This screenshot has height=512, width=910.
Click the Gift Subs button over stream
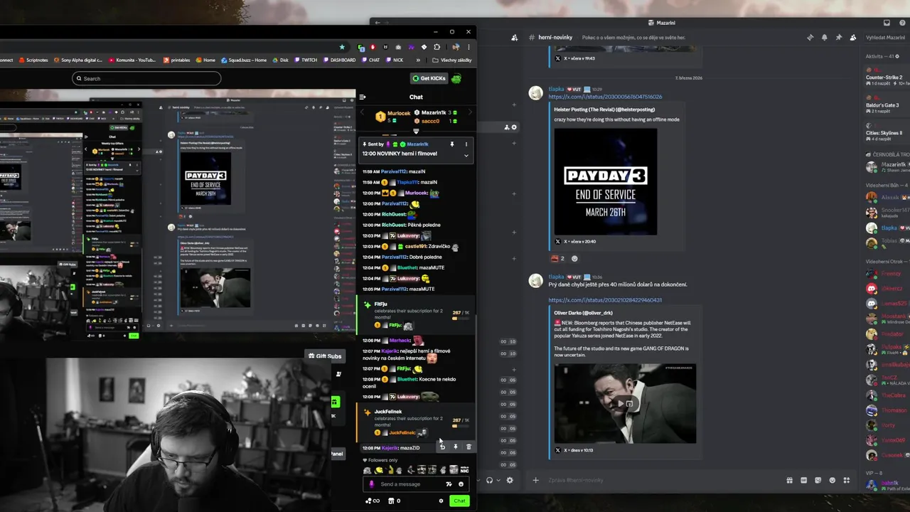324,356
